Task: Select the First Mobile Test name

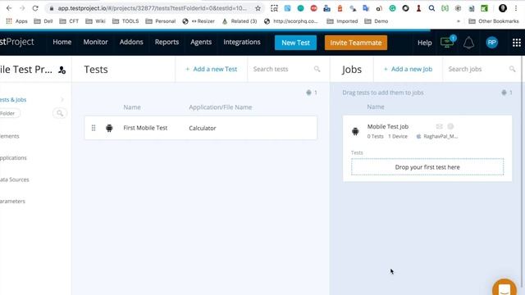Action: click(145, 128)
